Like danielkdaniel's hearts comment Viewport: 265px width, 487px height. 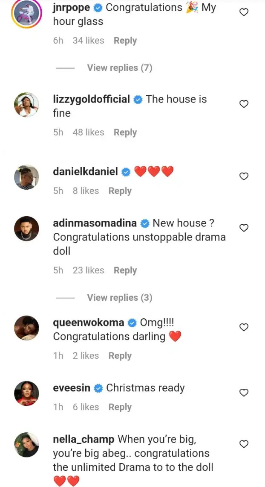(244, 176)
